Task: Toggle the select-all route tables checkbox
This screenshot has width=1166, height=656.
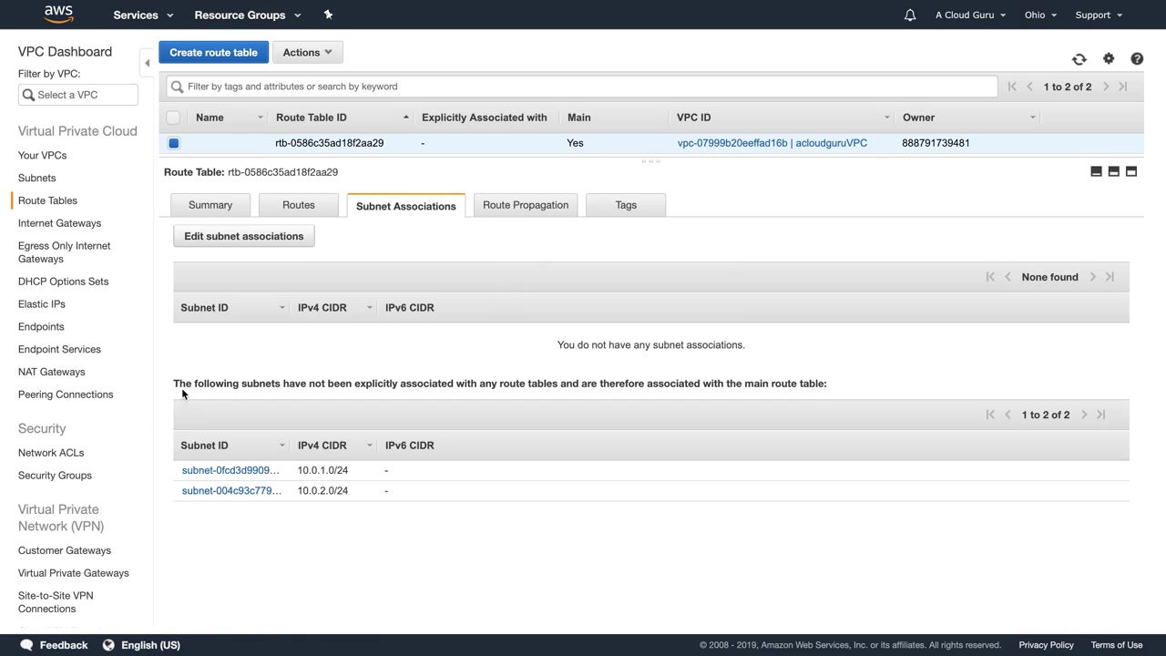Action: (173, 118)
